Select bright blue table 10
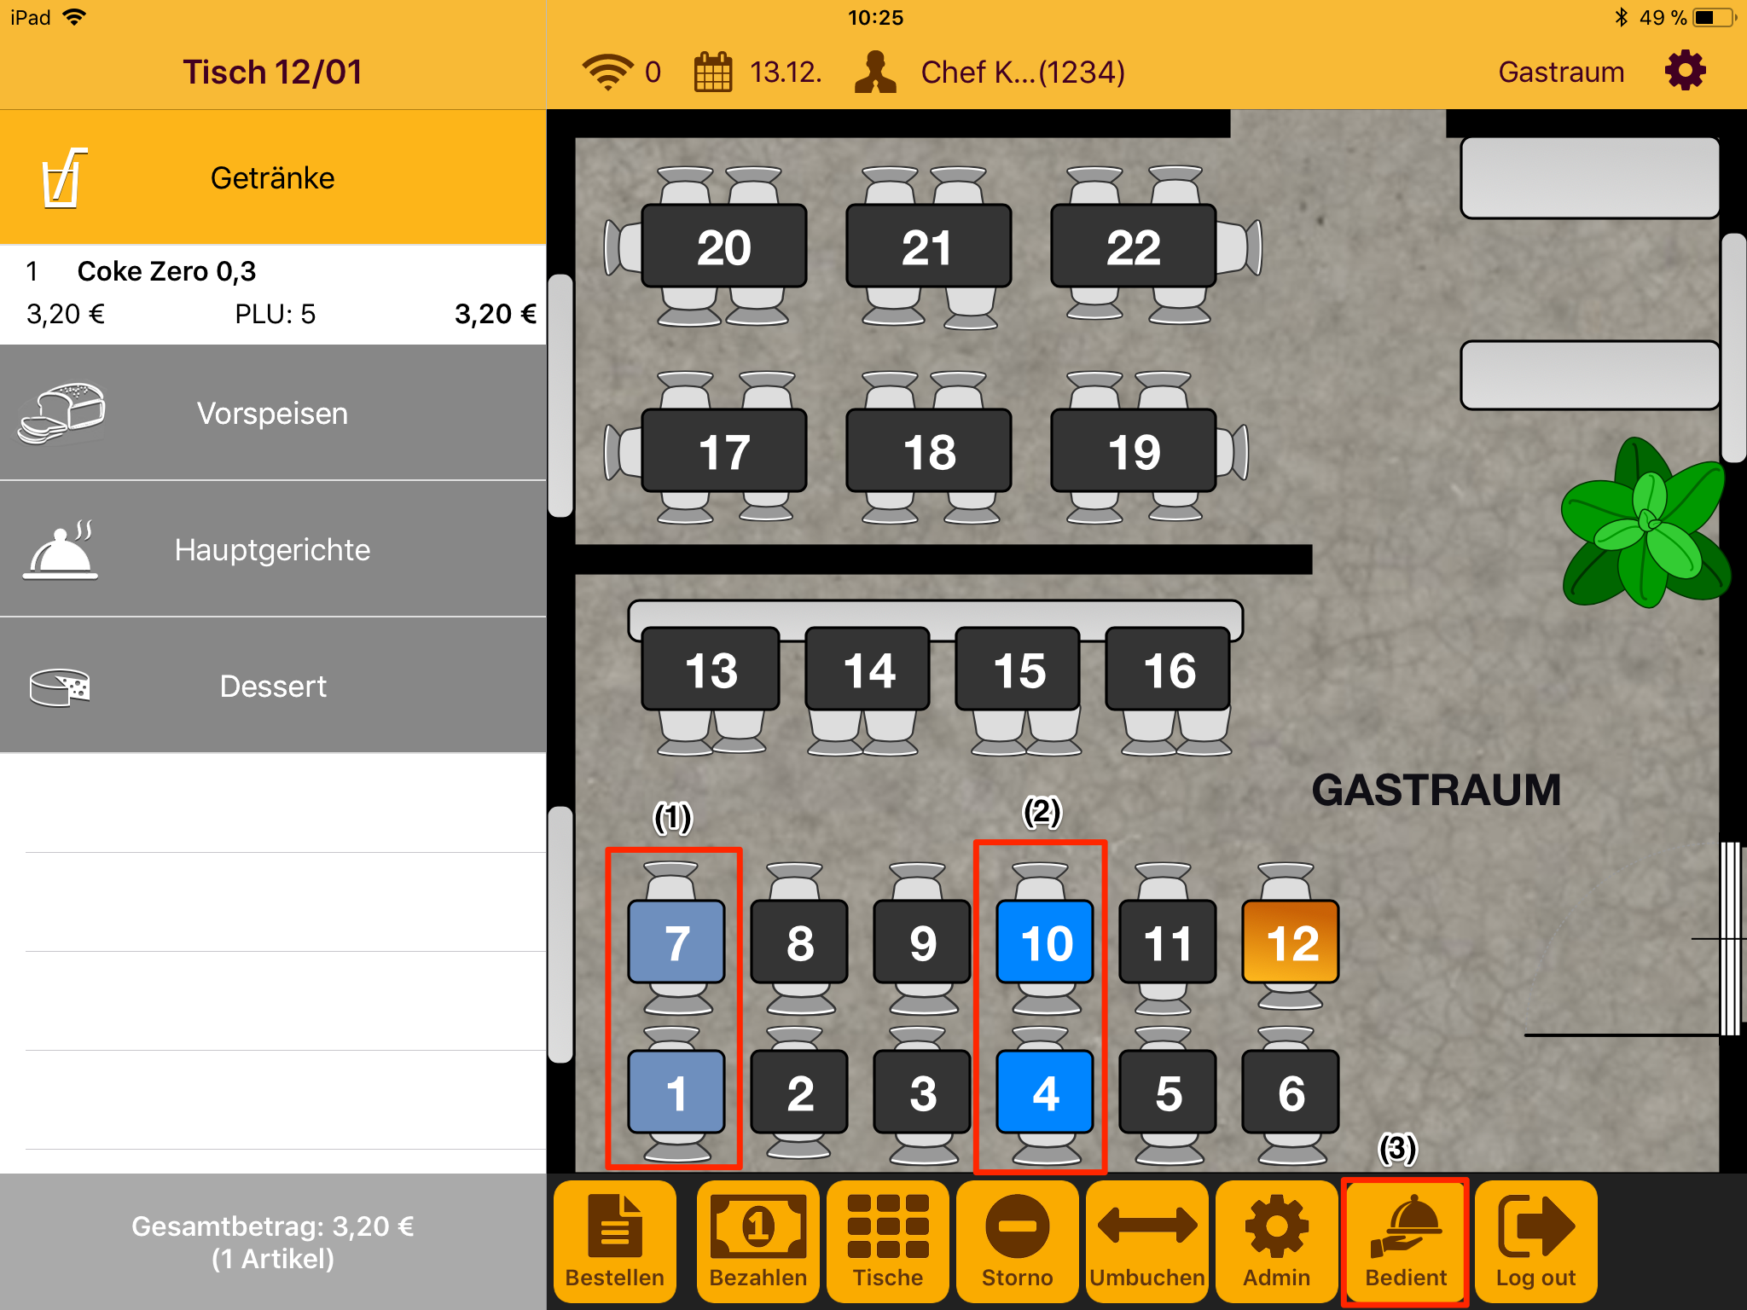 click(1045, 942)
